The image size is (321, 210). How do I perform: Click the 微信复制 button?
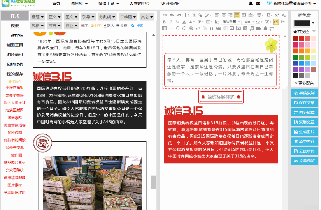pos(304,93)
